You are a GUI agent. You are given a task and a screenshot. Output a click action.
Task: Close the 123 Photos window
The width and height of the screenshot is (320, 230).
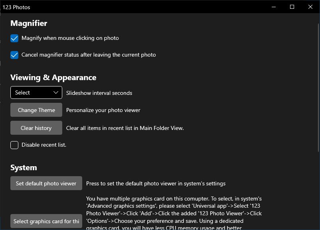pyautogui.click(x=310, y=7)
